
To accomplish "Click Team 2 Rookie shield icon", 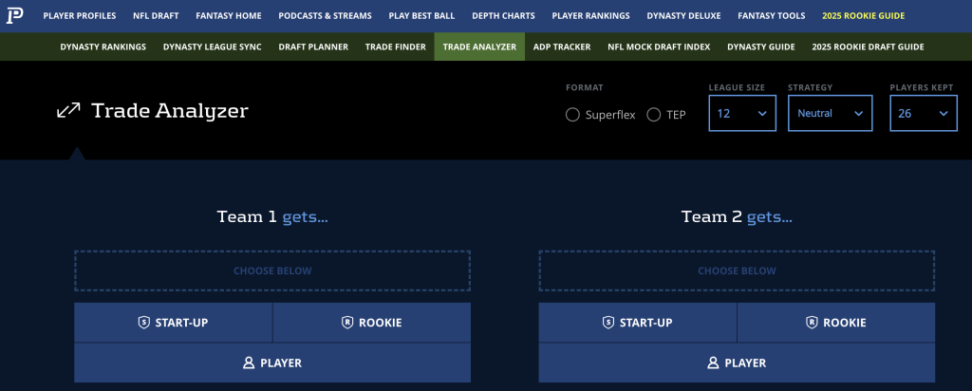I will 812,323.
